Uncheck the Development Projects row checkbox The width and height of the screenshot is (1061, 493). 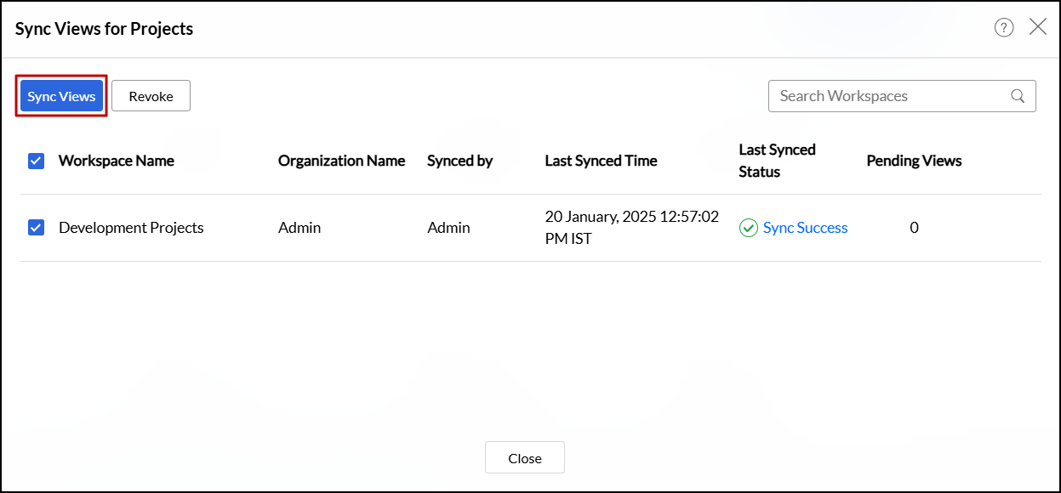tap(36, 228)
